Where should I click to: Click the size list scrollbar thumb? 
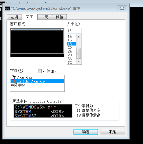pyautogui.click(x=79, y=53)
